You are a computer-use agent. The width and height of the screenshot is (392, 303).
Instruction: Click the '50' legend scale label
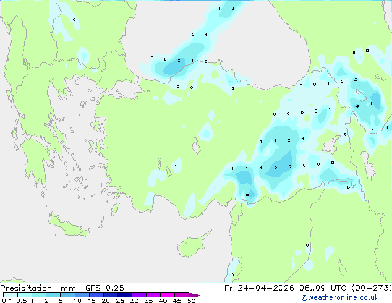tap(191, 301)
